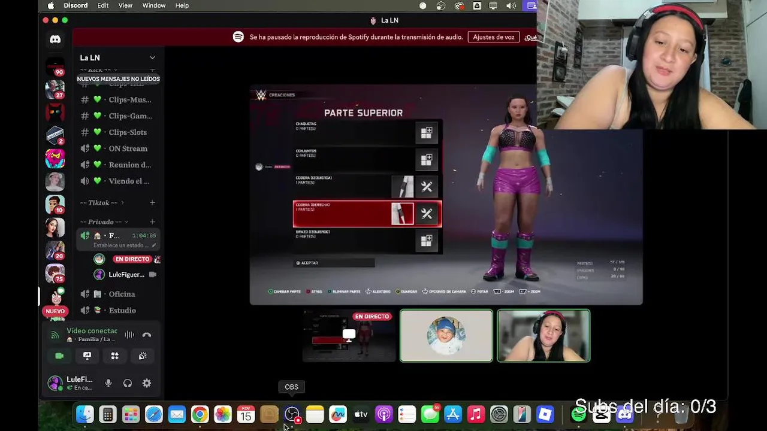Viewport: 767px width, 431px height.
Task: Open LuleFi... user profile panel
Action: (71, 383)
